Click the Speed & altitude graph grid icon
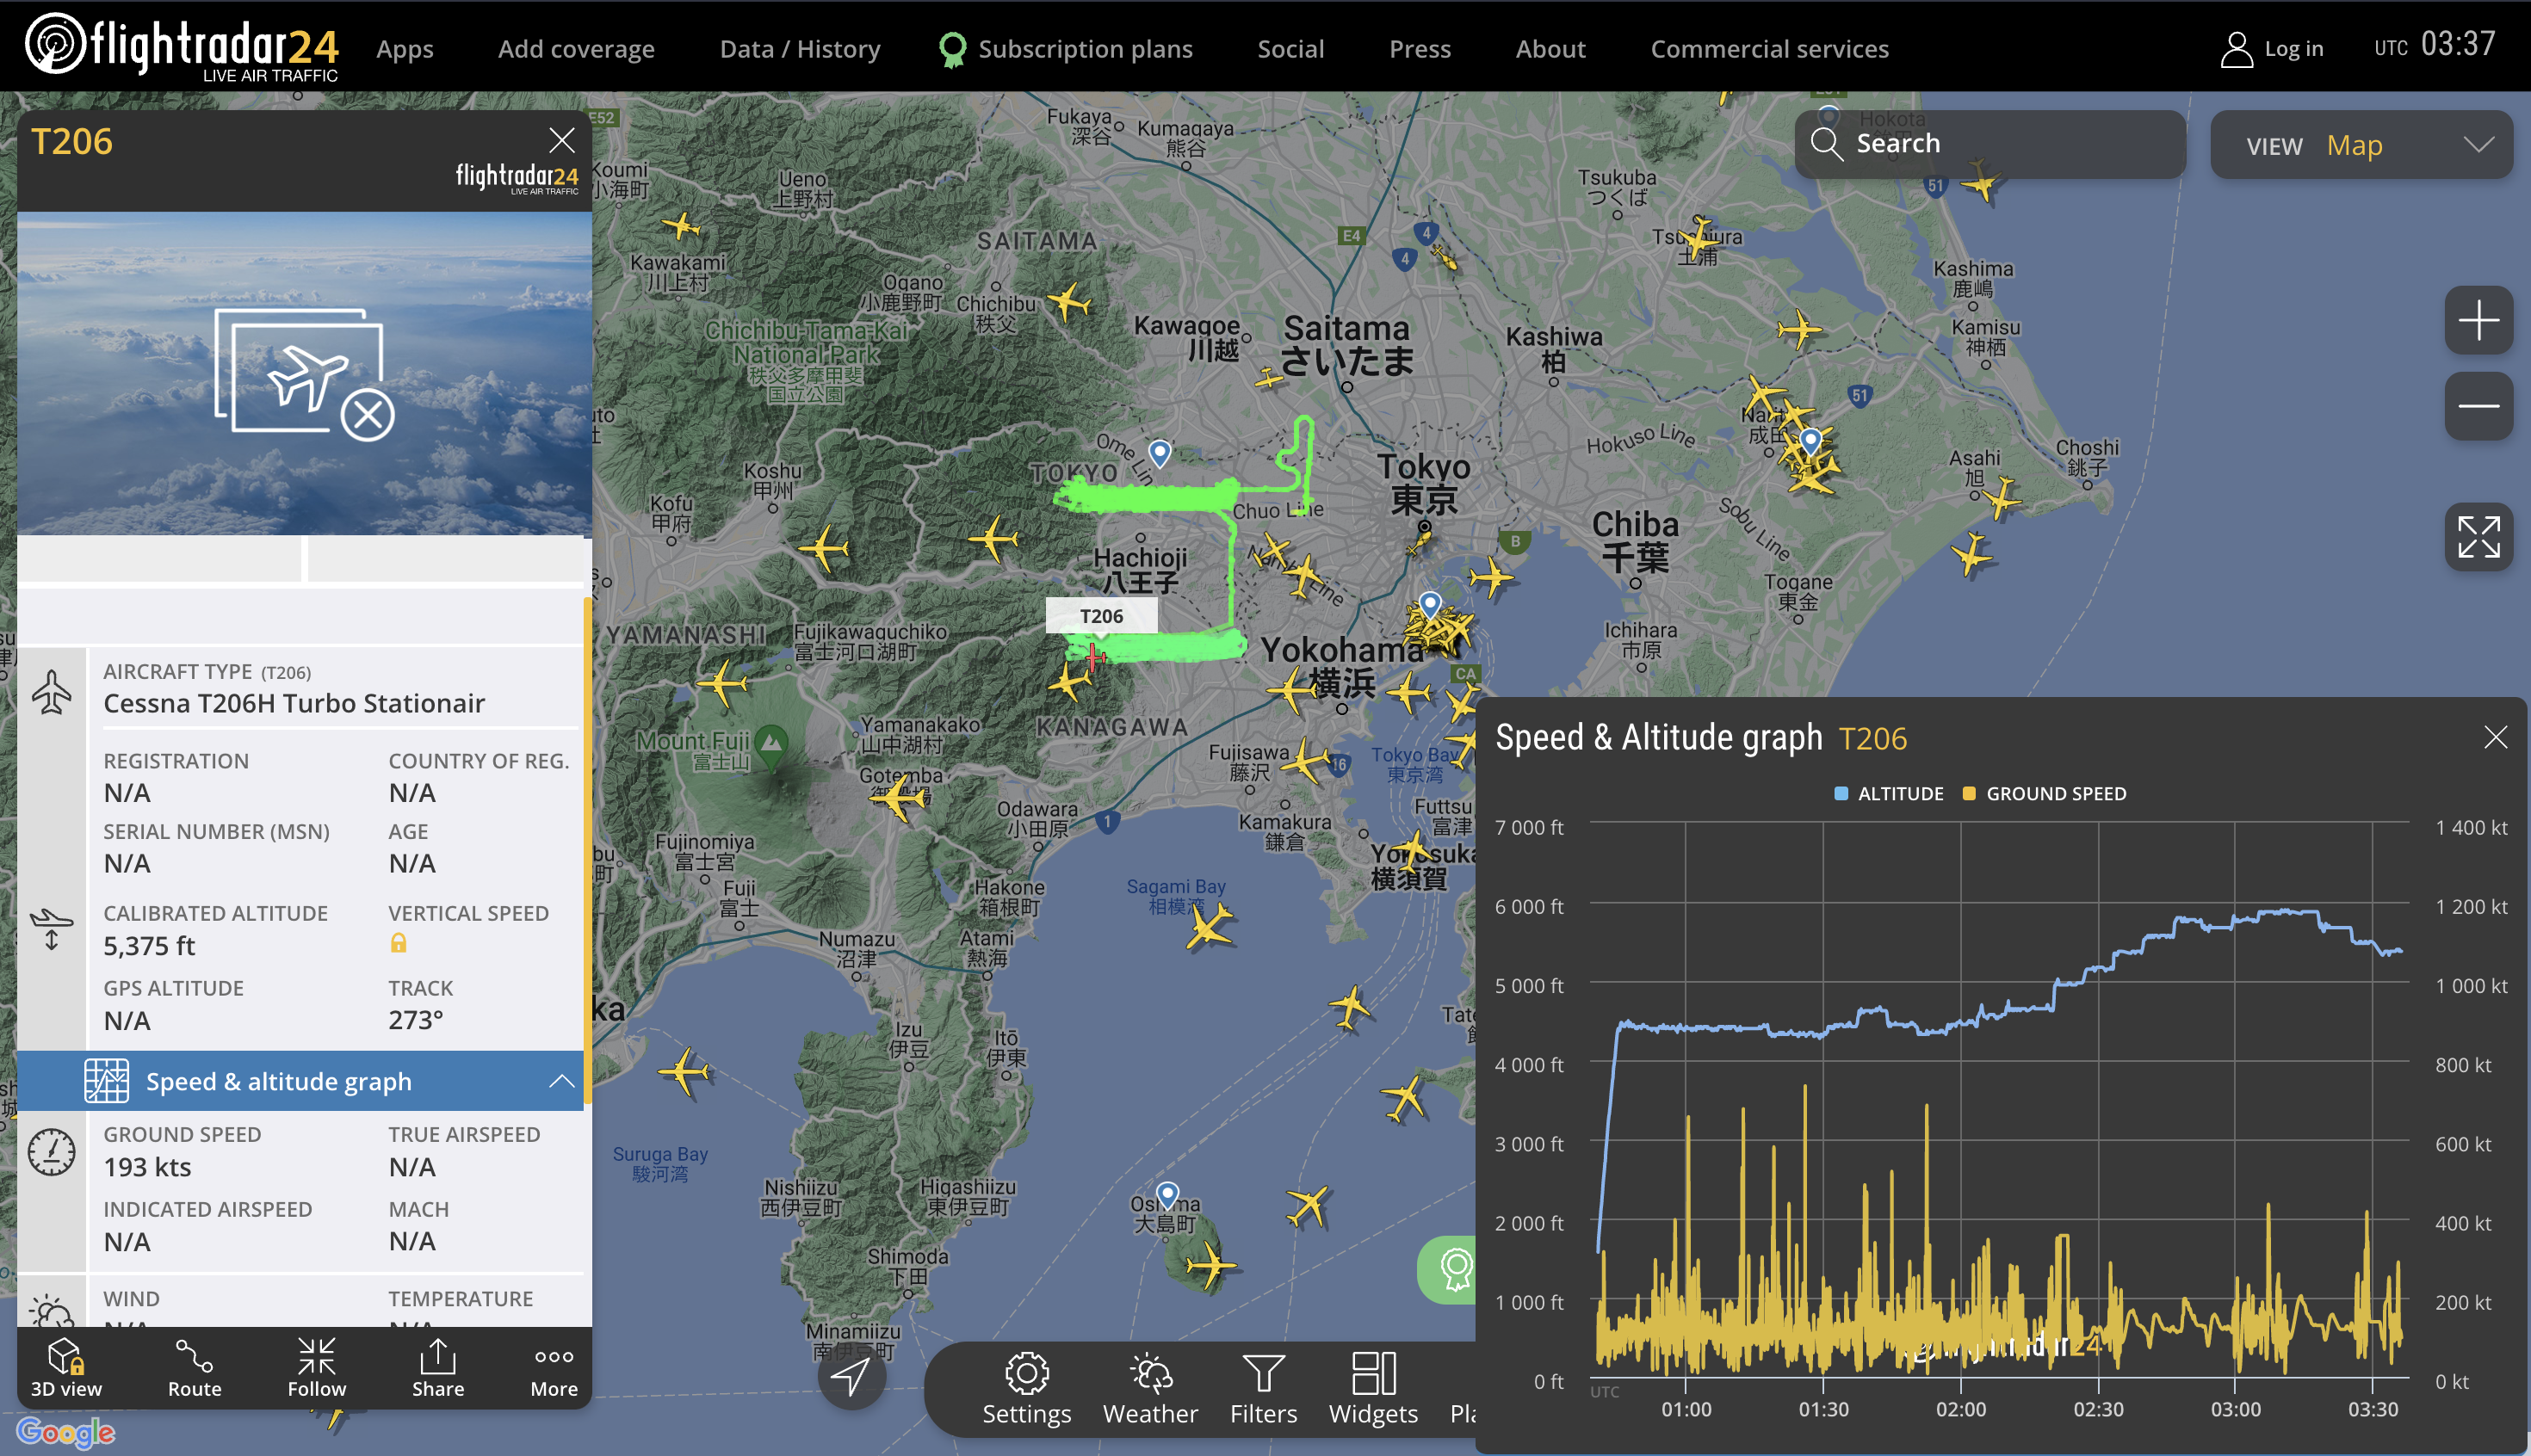The height and width of the screenshot is (1456, 2531). click(x=106, y=1081)
